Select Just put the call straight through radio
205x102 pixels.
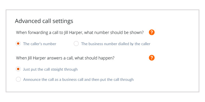(x=18, y=69)
